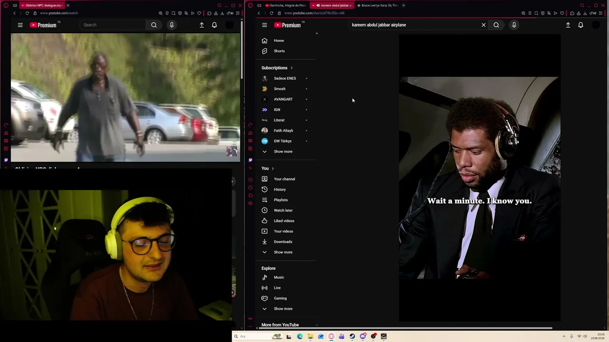Clear the 'kareem abdul jabbar airplane' search text
609x342 pixels.
(483, 25)
